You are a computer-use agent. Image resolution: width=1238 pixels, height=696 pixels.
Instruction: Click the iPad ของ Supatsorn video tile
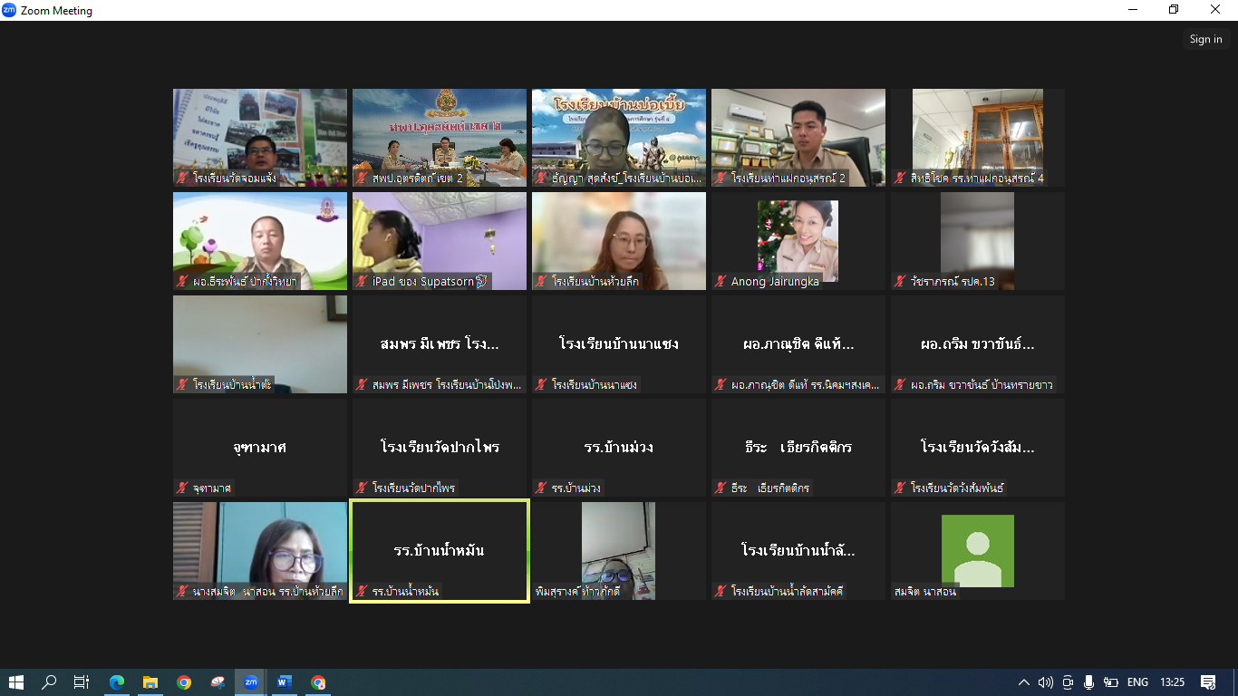click(439, 240)
